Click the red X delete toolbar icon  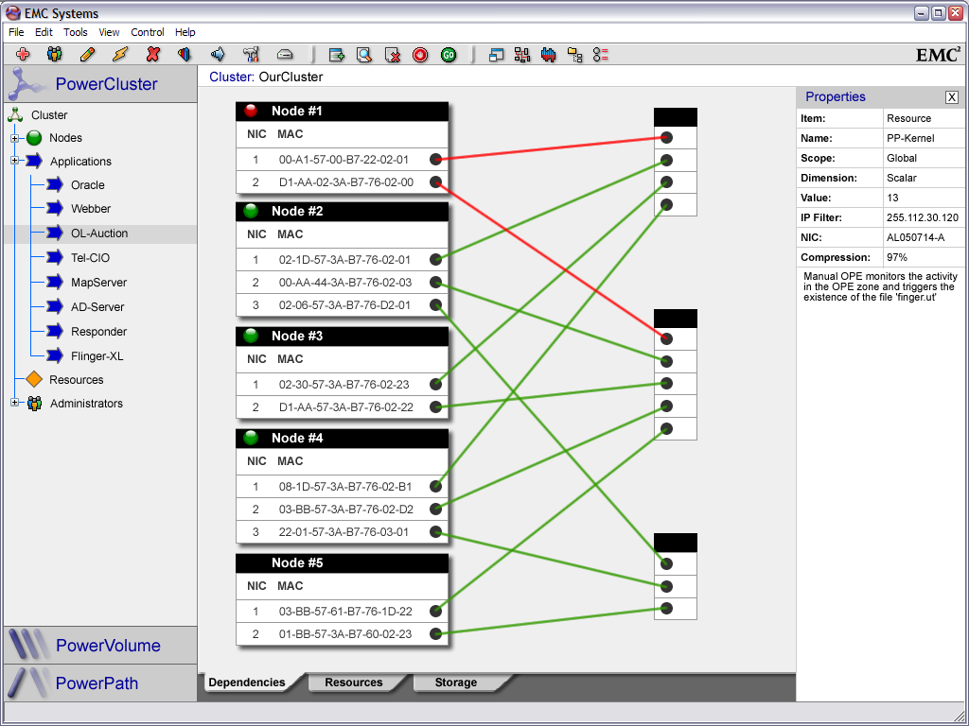click(x=152, y=54)
